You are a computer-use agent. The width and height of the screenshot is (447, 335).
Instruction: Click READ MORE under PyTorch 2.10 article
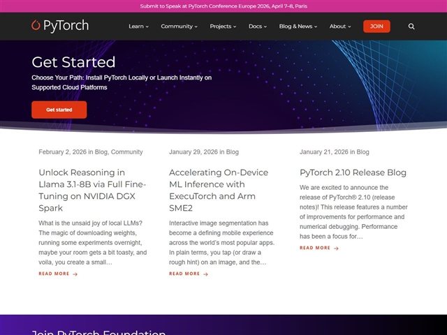[315, 248]
